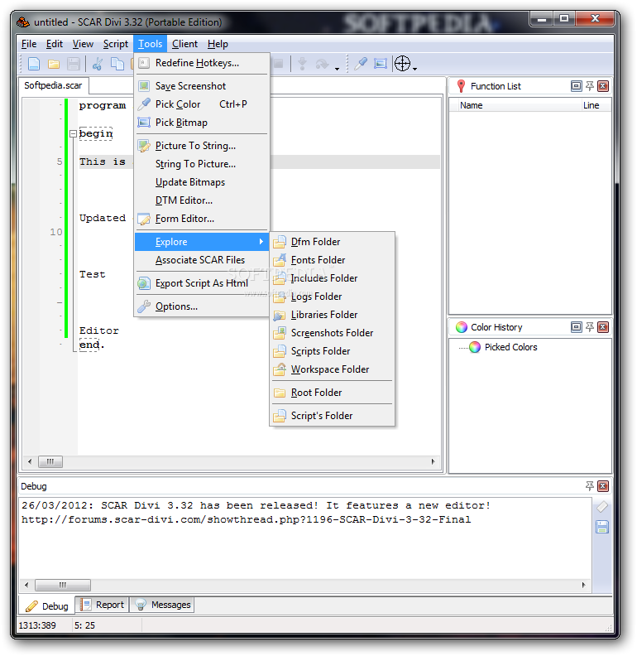The image size is (637, 656).
Task: Open the View menu
Action: click(83, 44)
